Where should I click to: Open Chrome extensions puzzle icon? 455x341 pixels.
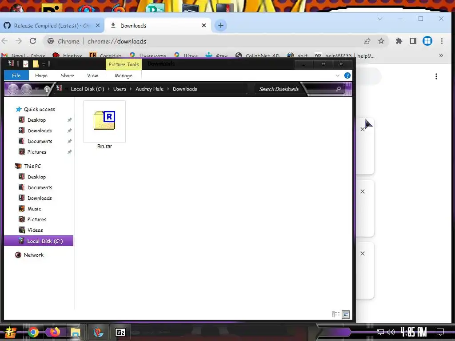(x=399, y=41)
